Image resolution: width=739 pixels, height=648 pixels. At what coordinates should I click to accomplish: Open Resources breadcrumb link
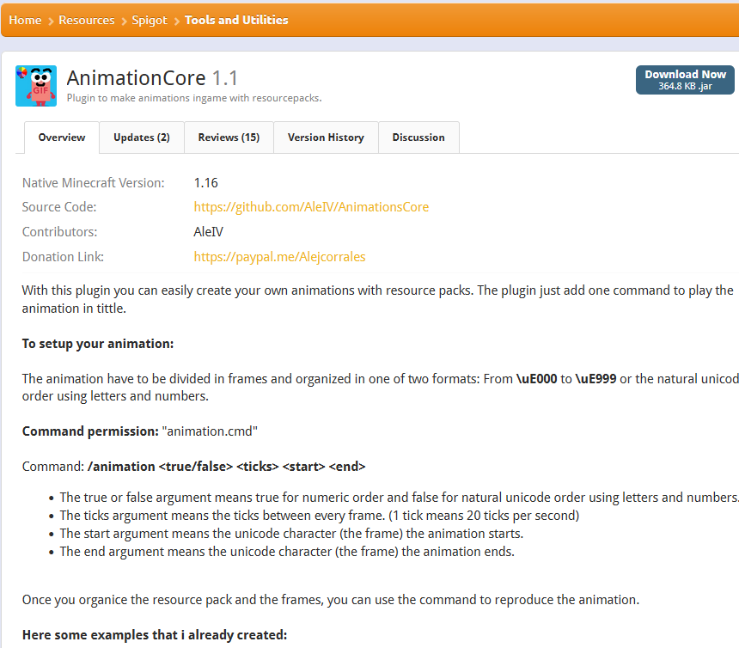point(86,20)
